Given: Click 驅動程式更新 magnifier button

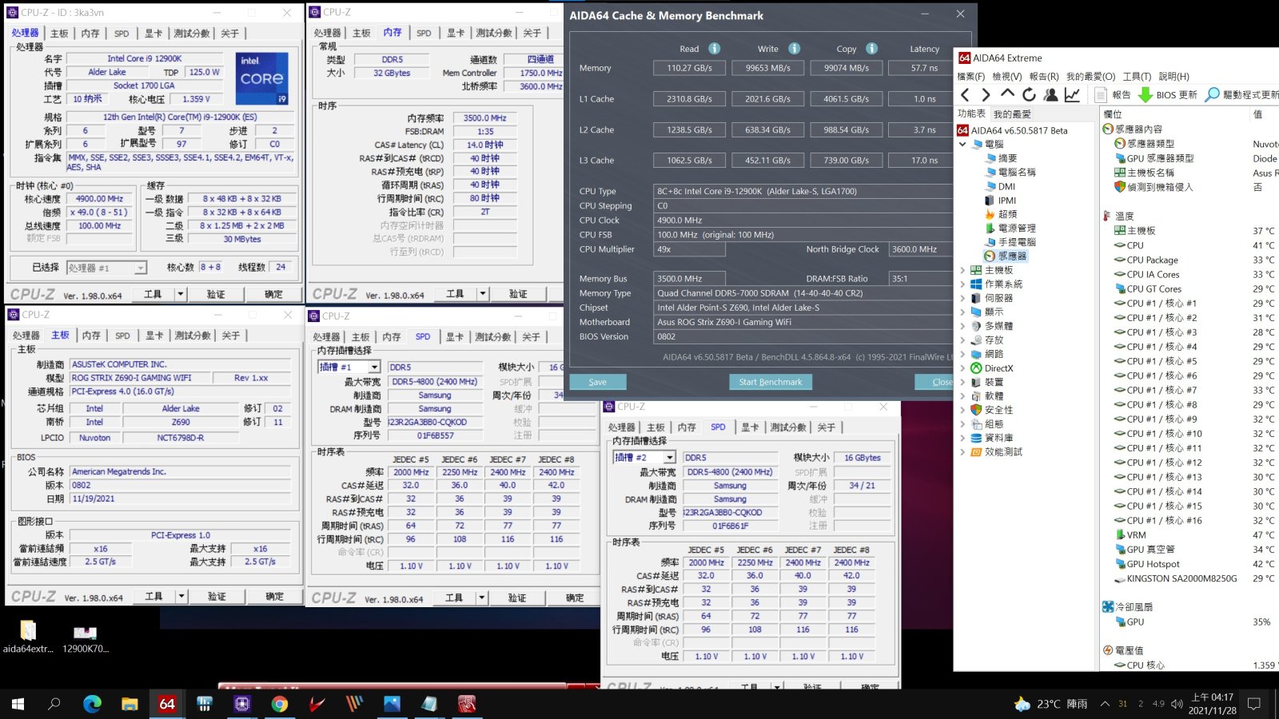Looking at the screenshot, I should click(x=1241, y=95).
